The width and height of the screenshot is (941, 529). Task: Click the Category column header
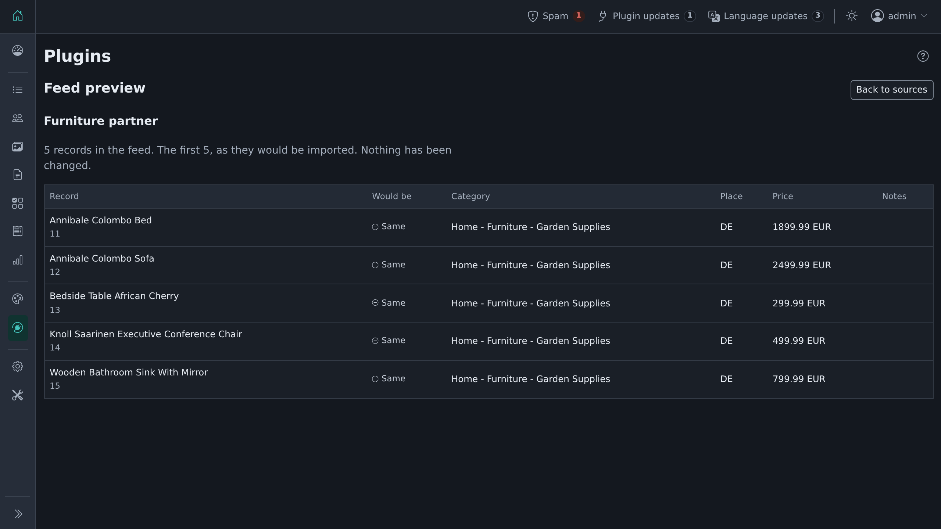470,196
